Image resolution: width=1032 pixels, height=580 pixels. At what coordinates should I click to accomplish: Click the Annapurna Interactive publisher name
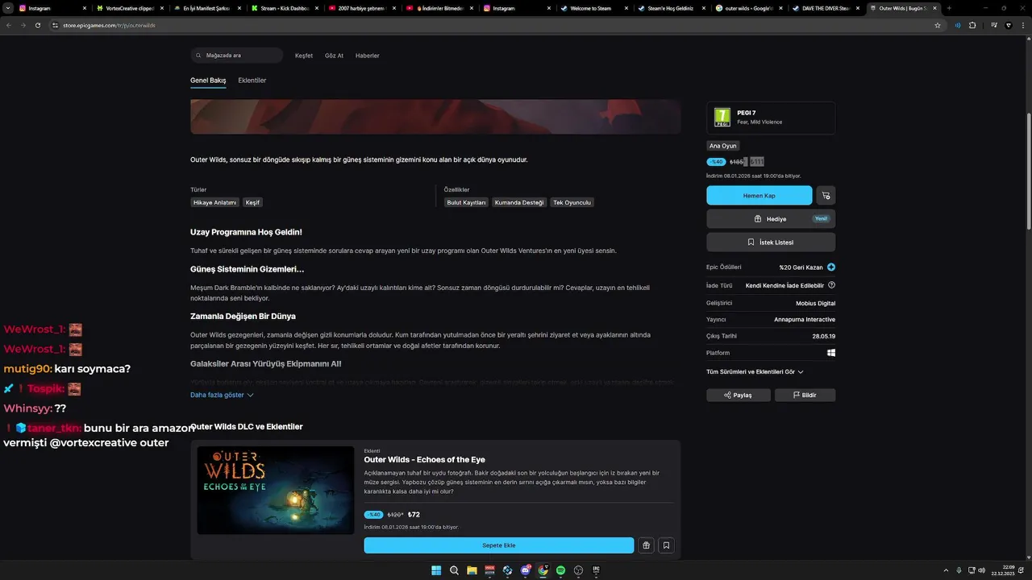click(x=805, y=320)
